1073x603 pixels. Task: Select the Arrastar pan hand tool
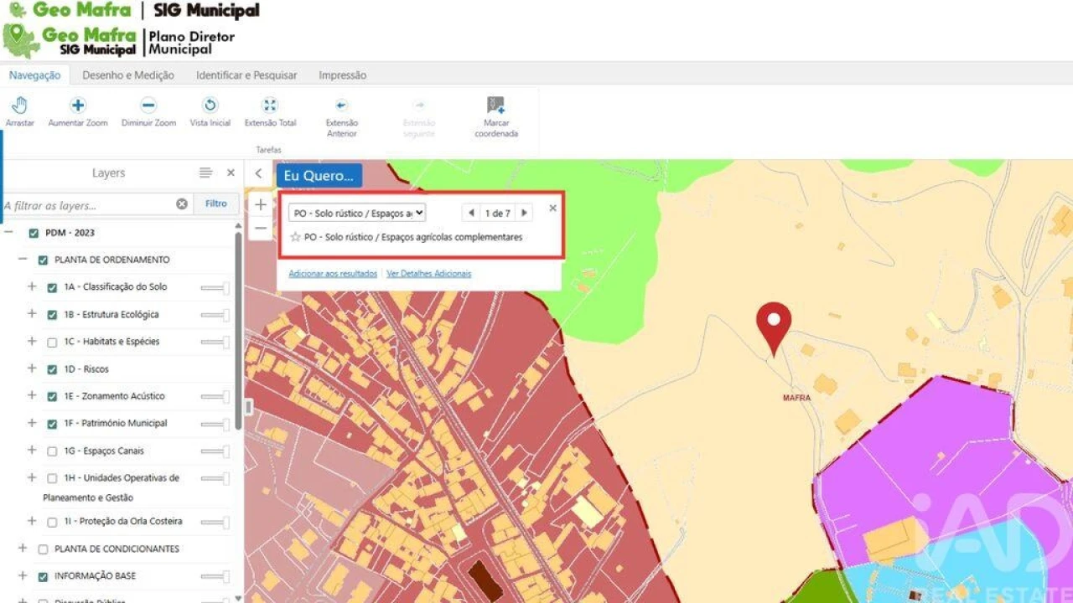[x=19, y=106]
